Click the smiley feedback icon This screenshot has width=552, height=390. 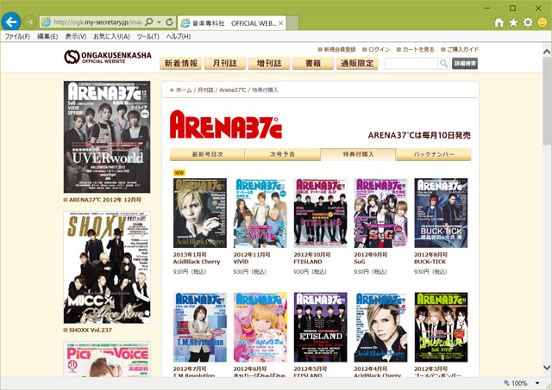(x=543, y=22)
